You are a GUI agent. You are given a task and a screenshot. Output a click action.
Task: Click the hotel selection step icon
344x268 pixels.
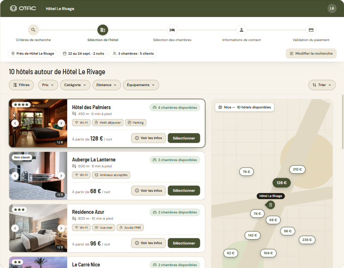click(103, 30)
